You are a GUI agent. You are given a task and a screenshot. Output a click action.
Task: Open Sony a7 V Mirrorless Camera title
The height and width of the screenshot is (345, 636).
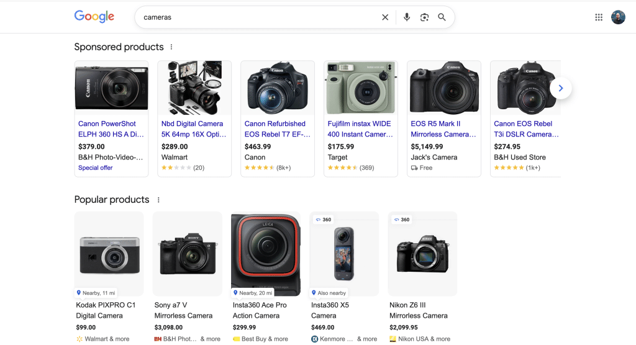tap(183, 310)
